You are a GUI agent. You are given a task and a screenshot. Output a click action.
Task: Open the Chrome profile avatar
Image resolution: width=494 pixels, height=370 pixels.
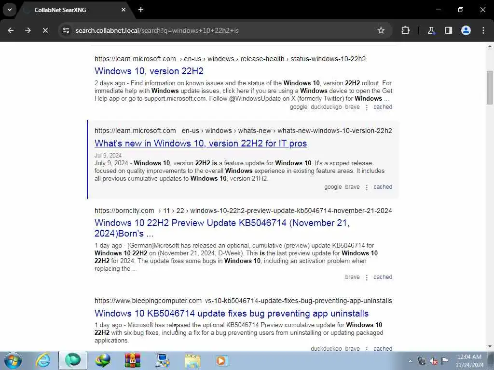466,30
